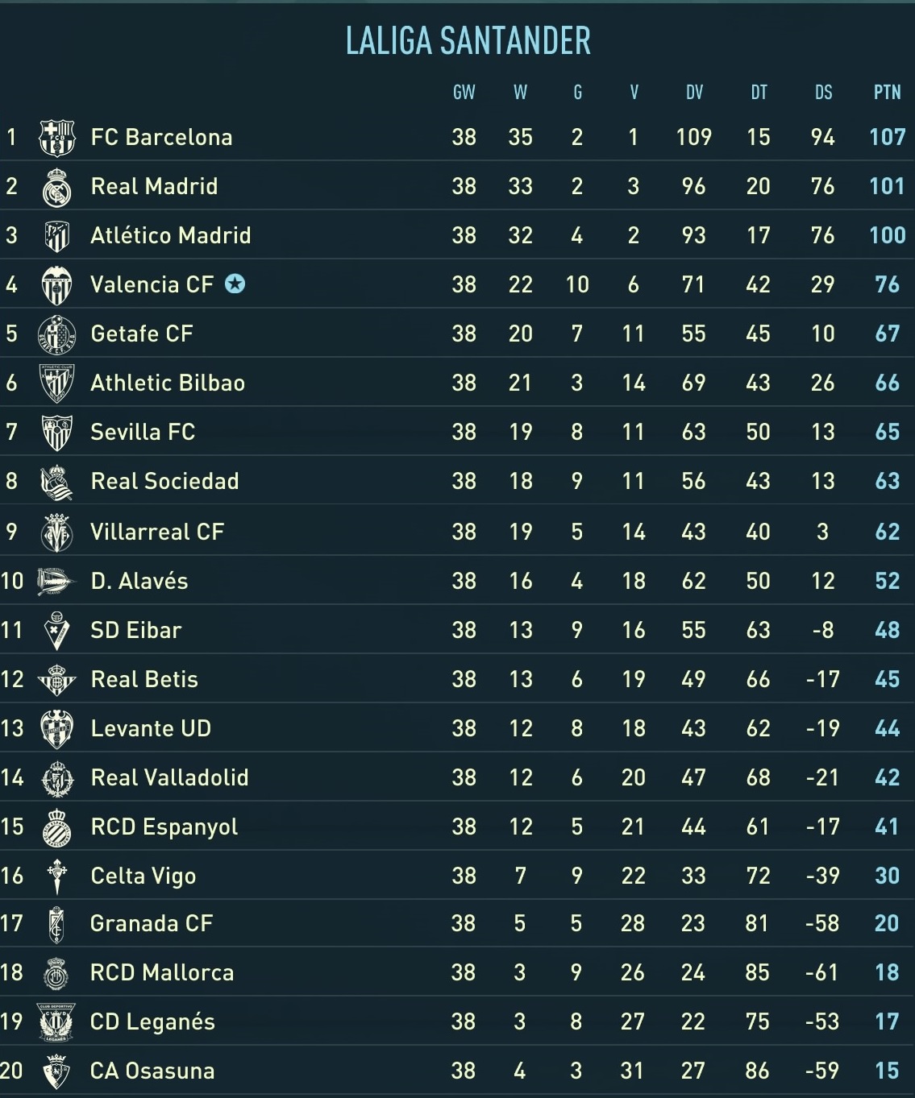The image size is (915, 1098).
Task: Select Granada CF team name
Action: click(152, 923)
